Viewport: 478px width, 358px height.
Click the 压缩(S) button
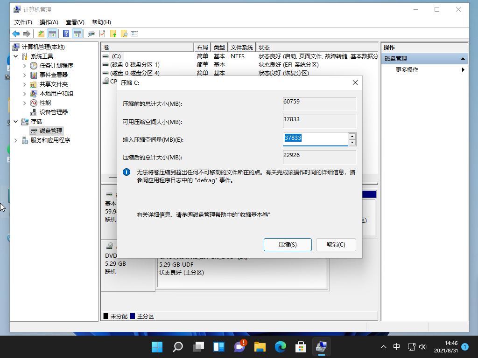point(288,244)
